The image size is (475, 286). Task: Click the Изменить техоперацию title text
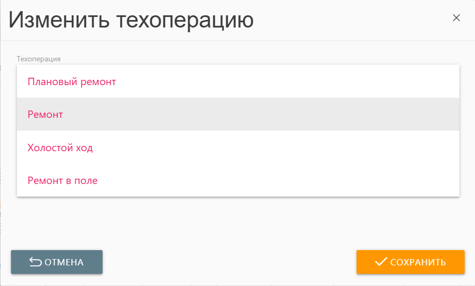tap(131, 20)
